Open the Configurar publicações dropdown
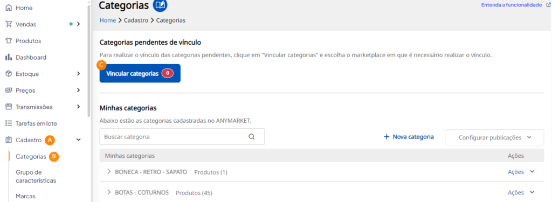This screenshot has width=552, height=202. pos(494,137)
